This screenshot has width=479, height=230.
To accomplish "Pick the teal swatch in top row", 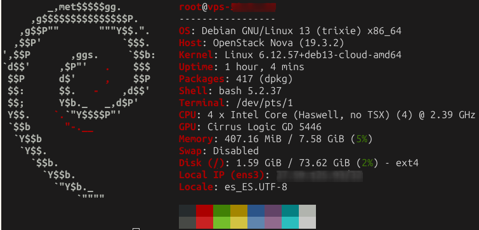I will pos(290,210).
